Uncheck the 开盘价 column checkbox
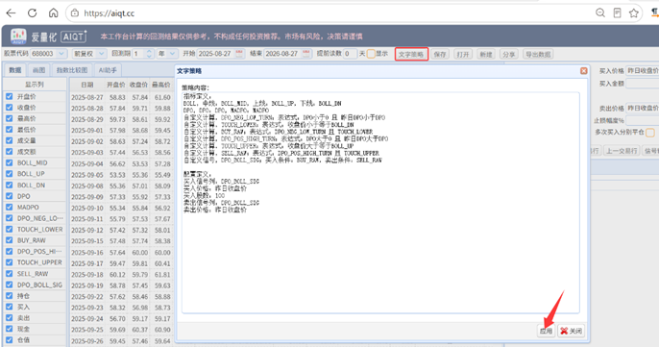 pyautogui.click(x=10, y=96)
